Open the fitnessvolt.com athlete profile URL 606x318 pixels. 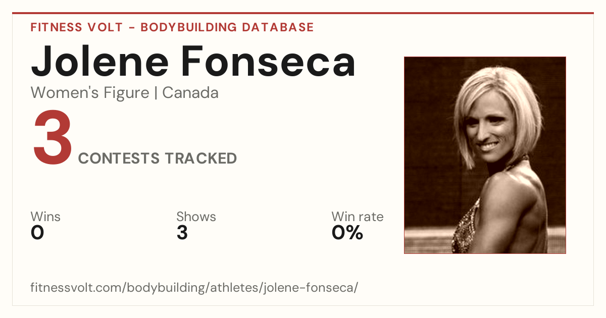[194, 288]
